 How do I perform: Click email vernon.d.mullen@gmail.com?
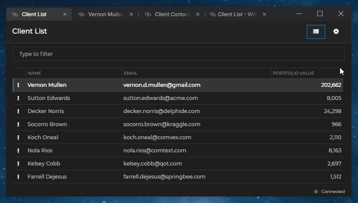pos(162,85)
